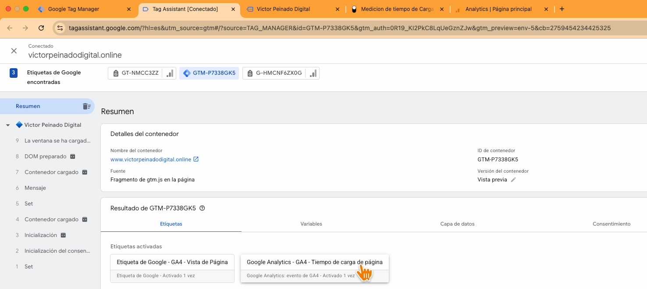Viewport: 647px width, 289px height.
Task: Click the browser forward arrow
Action: 25,28
